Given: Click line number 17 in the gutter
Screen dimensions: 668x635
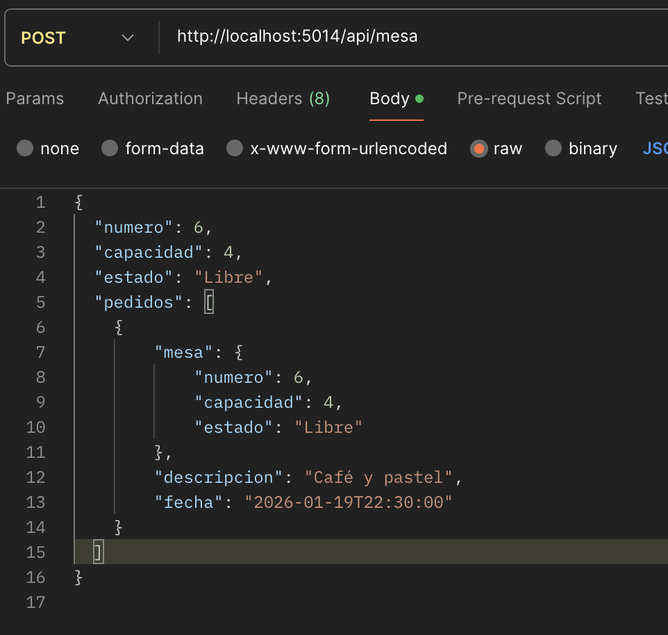Looking at the screenshot, I should [x=35, y=602].
